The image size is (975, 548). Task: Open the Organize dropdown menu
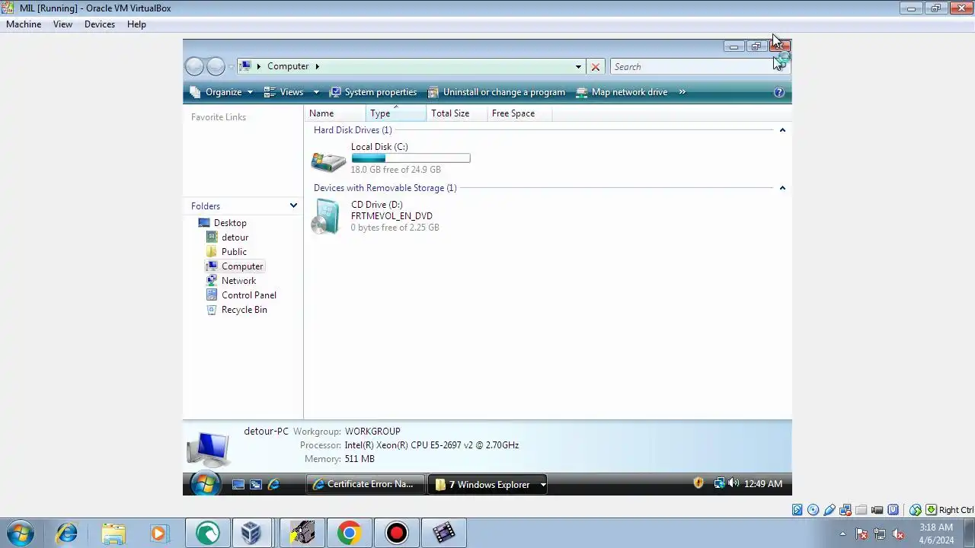pyautogui.click(x=222, y=92)
